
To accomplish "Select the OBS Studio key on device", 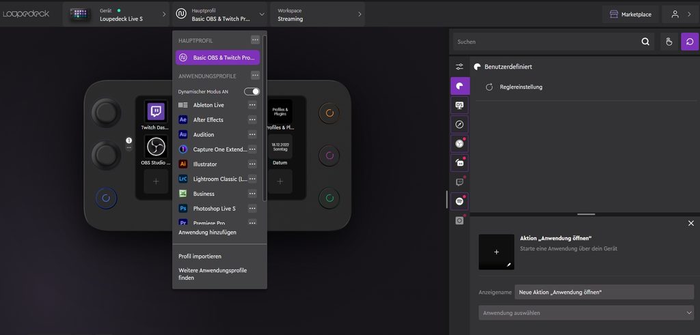I will pyautogui.click(x=156, y=147).
